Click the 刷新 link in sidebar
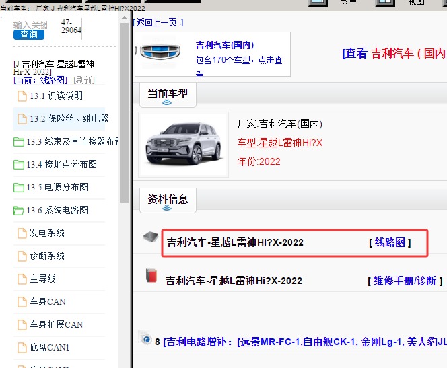This screenshot has height=368, width=447. tap(84, 80)
